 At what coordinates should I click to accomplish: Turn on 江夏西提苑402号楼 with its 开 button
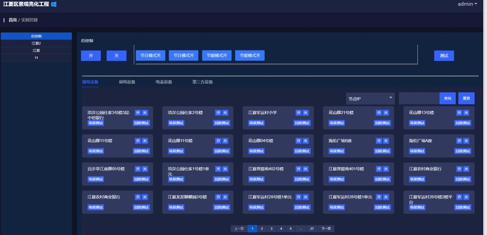pyautogui.click(x=298, y=169)
